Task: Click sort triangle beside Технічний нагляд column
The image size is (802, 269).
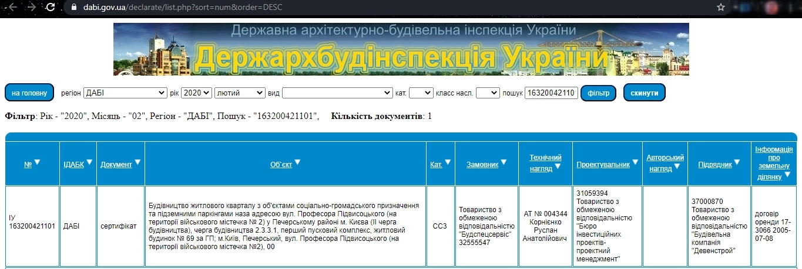Action: click(558, 167)
